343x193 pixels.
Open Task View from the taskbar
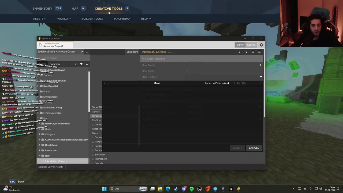coord(152,189)
